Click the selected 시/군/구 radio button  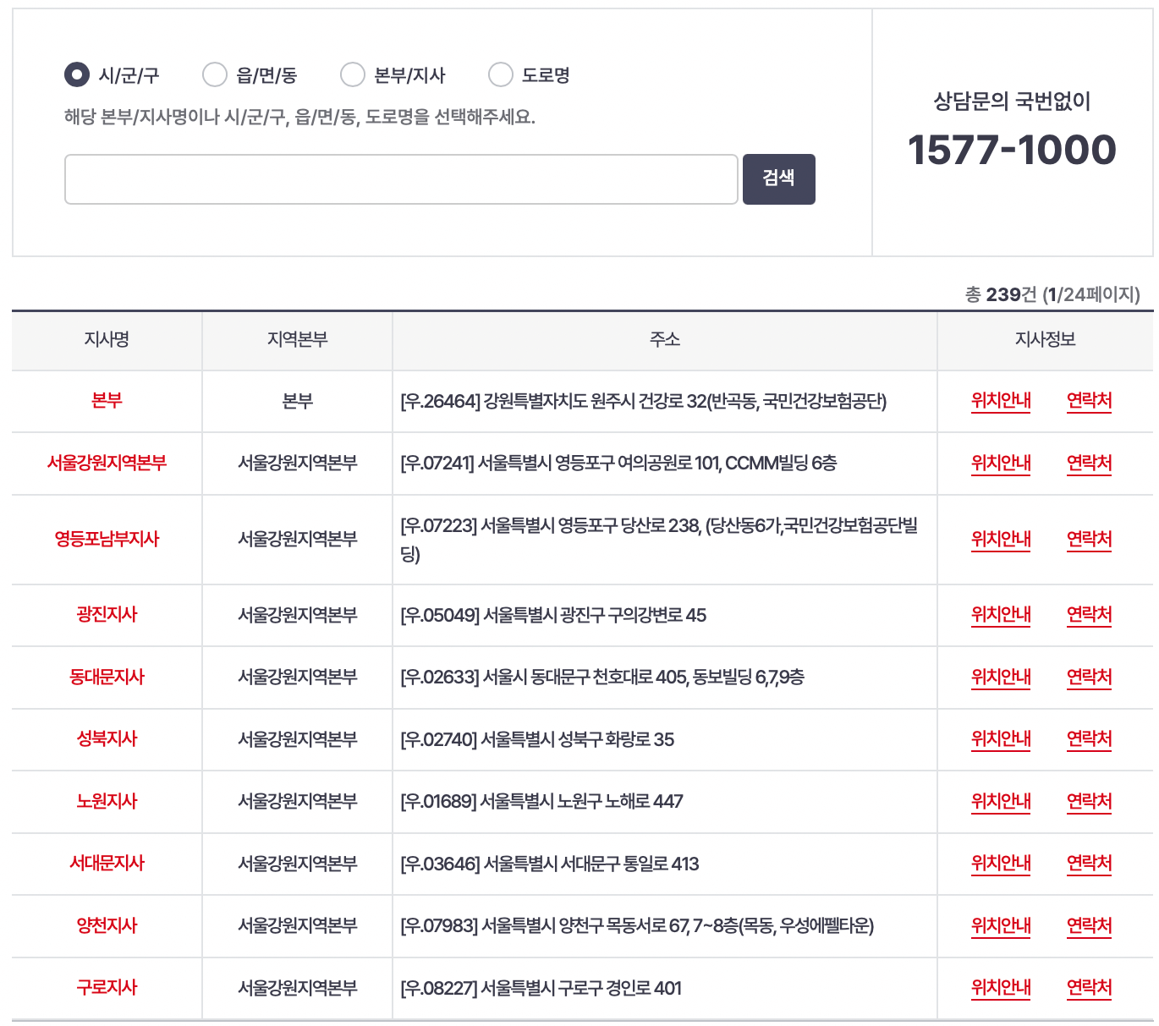tap(75, 74)
